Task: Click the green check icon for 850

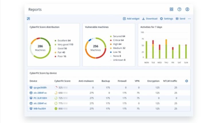Action: pos(56,109)
